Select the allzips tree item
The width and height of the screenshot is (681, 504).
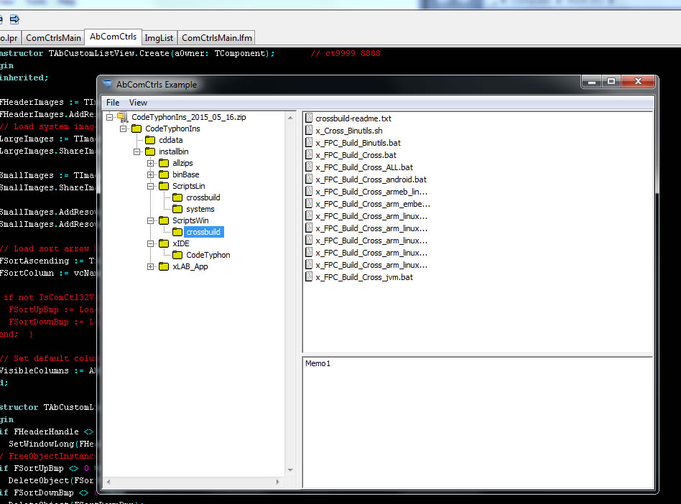[x=182, y=163]
